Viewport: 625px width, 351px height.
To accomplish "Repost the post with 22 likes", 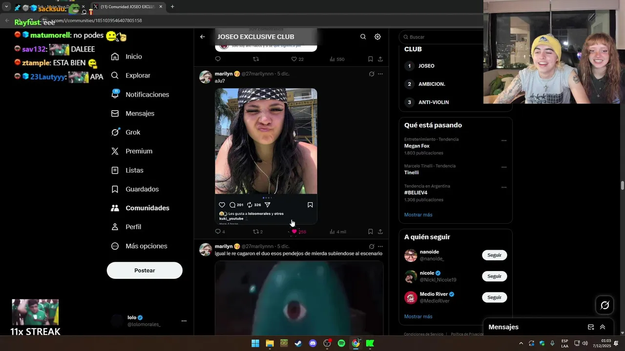I will pos(255,59).
